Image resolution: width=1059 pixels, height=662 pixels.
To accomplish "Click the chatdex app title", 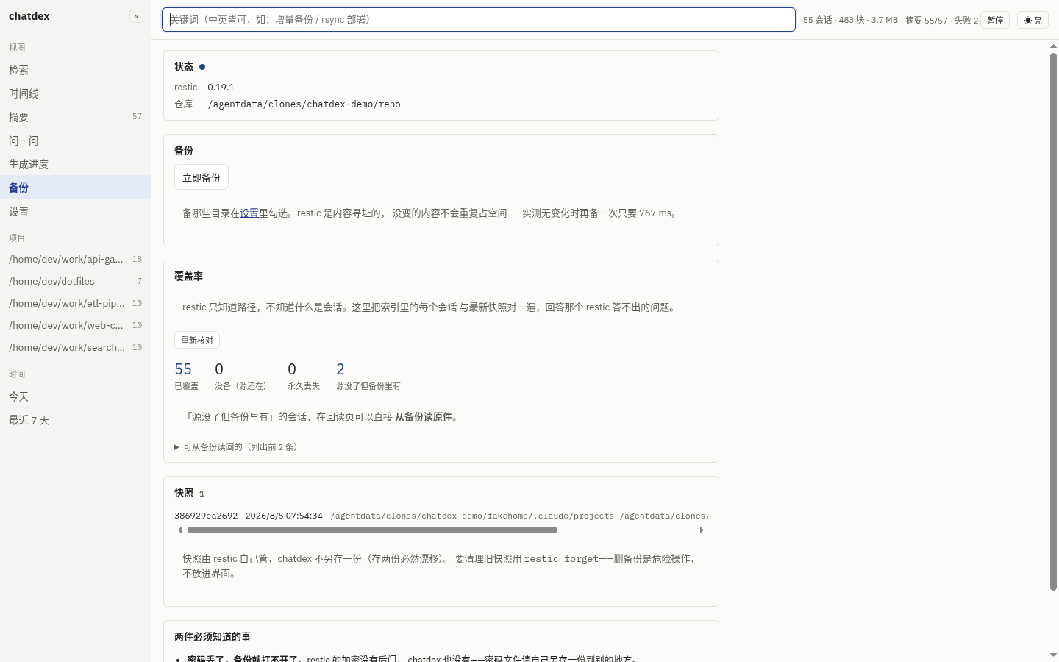I will [29, 16].
